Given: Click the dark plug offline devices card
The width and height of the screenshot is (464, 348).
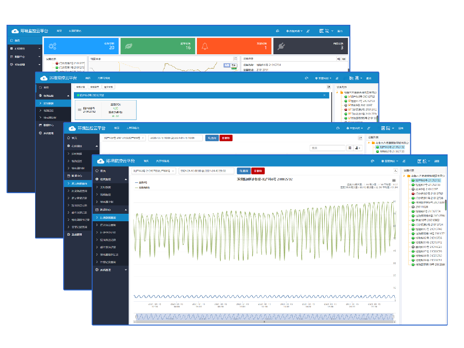Looking at the screenshot, I should click(x=311, y=46).
